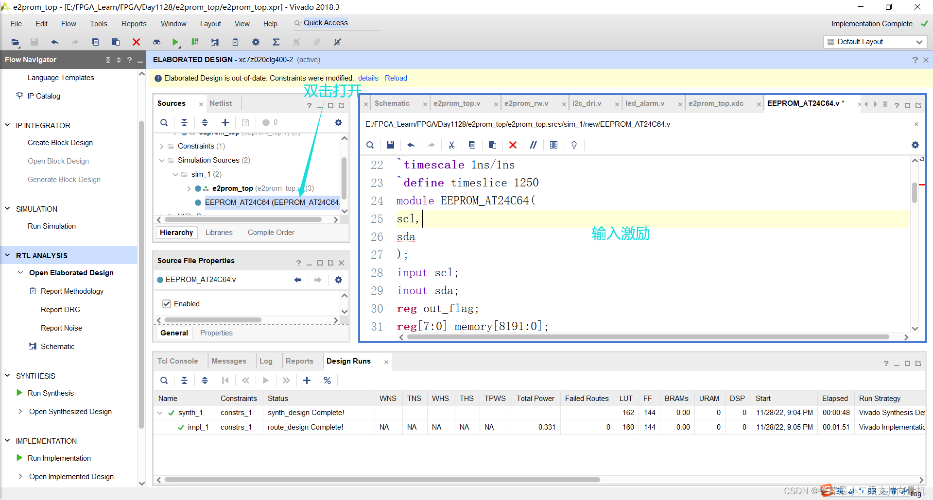Open Sources panel settings gear

point(338,123)
